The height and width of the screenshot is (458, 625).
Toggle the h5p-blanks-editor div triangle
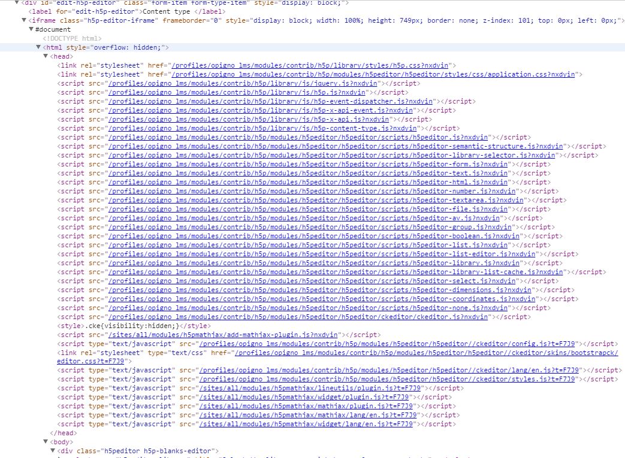[x=53, y=450]
